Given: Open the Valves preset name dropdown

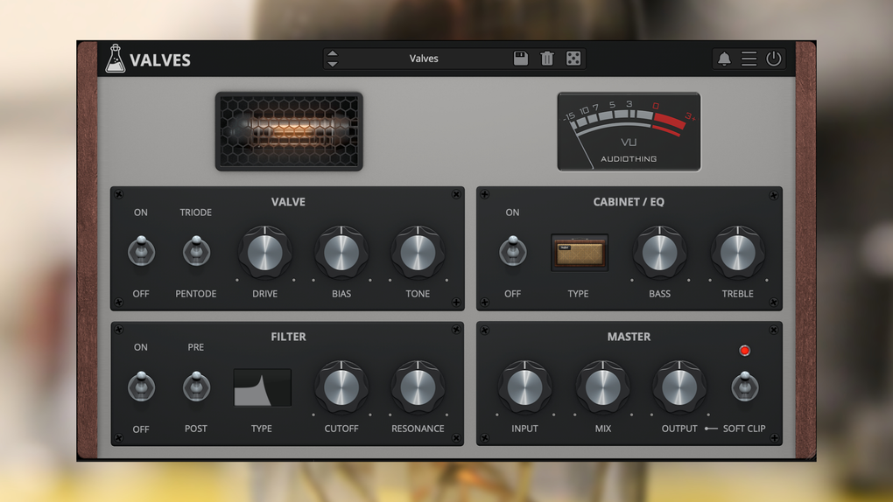Looking at the screenshot, I should (424, 58).
